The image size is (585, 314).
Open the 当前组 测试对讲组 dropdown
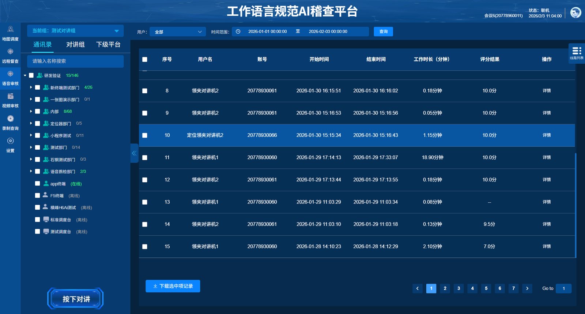[x=75, y=31]
